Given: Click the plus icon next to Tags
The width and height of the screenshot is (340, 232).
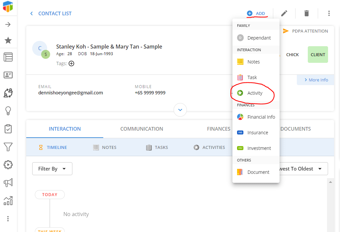Looking at the screenshot, I should 71,63.
